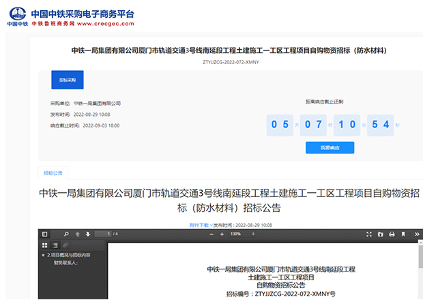Click the countdown seconds box showing 54
Screen dimensions: 423x300
381,125
